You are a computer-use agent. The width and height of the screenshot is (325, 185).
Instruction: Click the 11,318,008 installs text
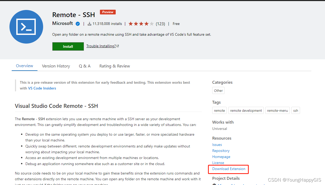coord(107,24)
